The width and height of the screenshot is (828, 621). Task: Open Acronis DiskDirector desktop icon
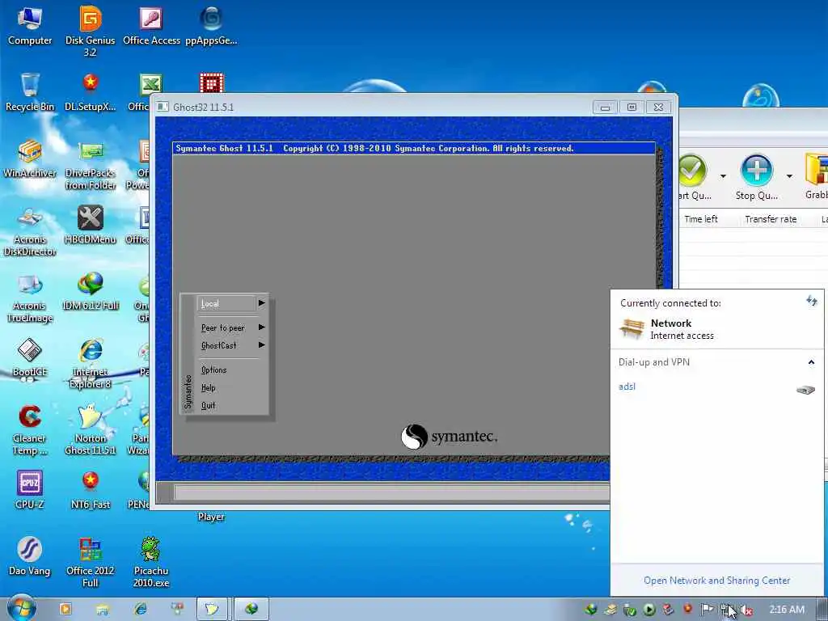click(x=30, y=230)
